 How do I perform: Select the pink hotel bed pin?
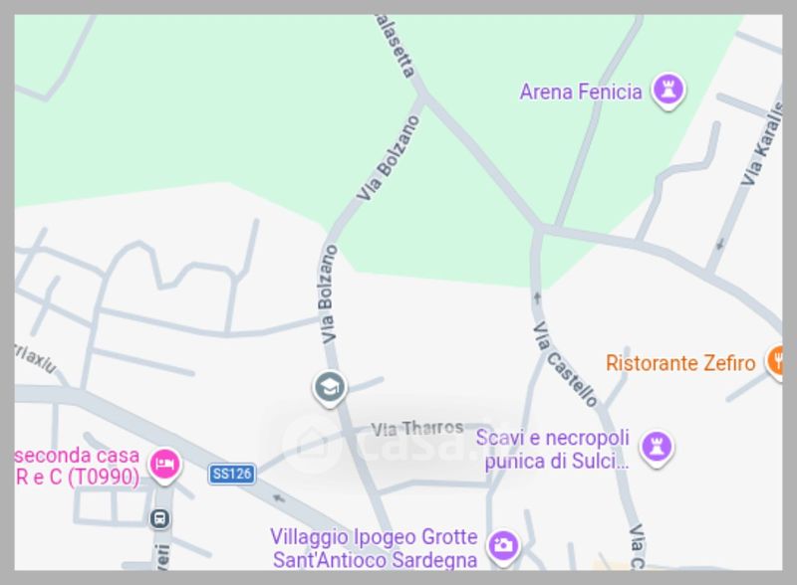[x=164, y=467]
